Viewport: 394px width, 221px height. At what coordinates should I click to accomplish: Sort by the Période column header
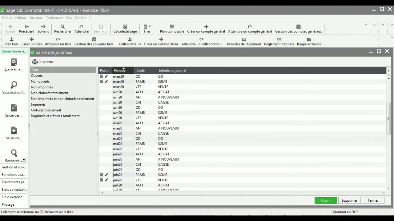pyautogui.click(x=123, y=71)
